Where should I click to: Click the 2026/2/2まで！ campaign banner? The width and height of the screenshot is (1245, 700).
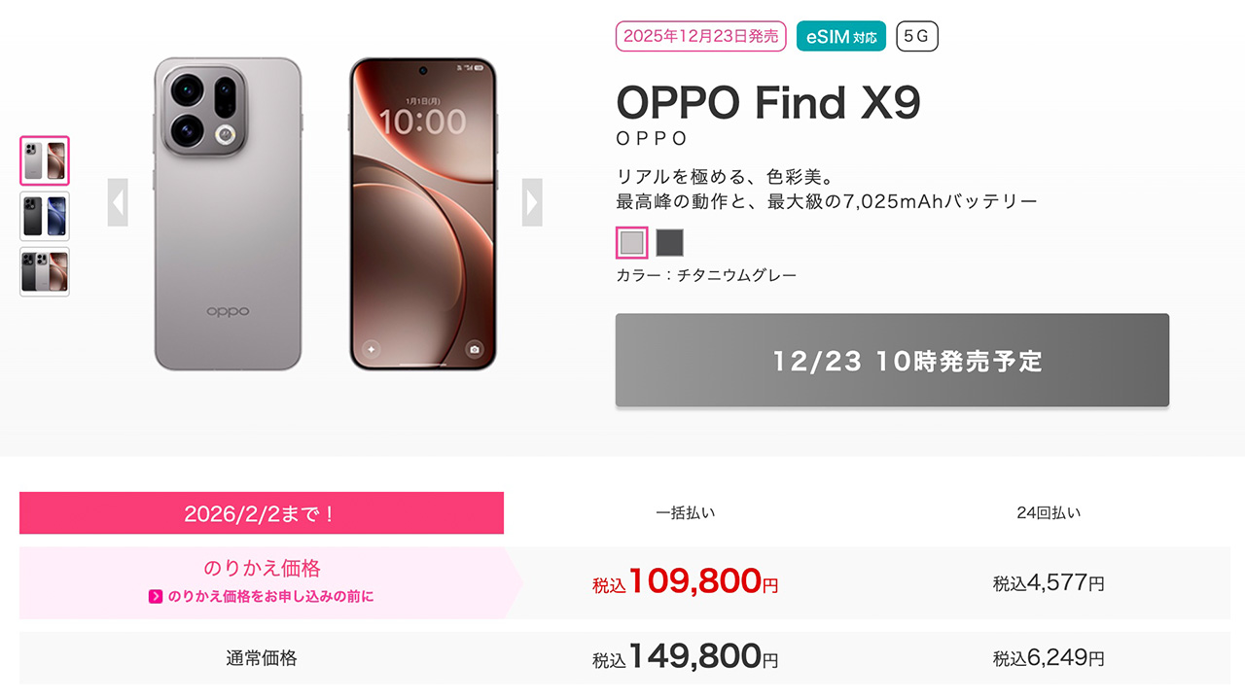coord(262,513)
